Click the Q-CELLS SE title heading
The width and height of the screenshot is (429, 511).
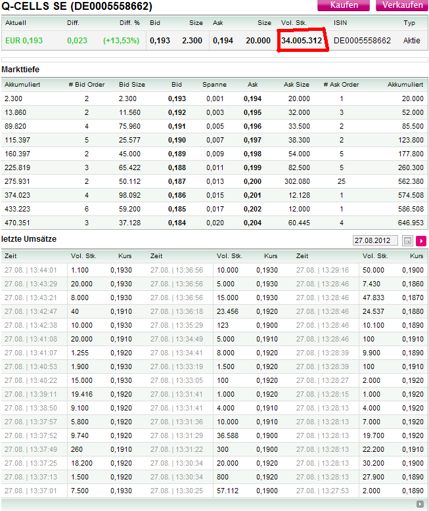77,7
